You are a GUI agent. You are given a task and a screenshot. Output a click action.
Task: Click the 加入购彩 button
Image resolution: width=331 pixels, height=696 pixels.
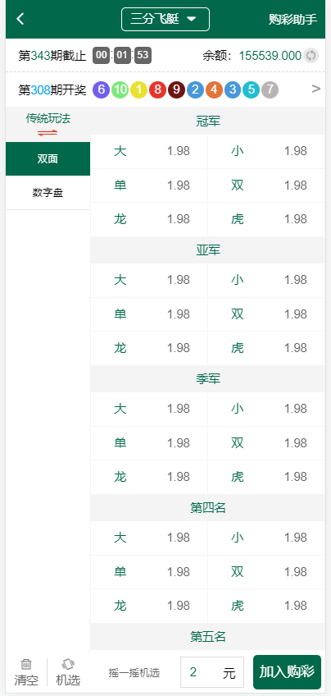(287, 672)
